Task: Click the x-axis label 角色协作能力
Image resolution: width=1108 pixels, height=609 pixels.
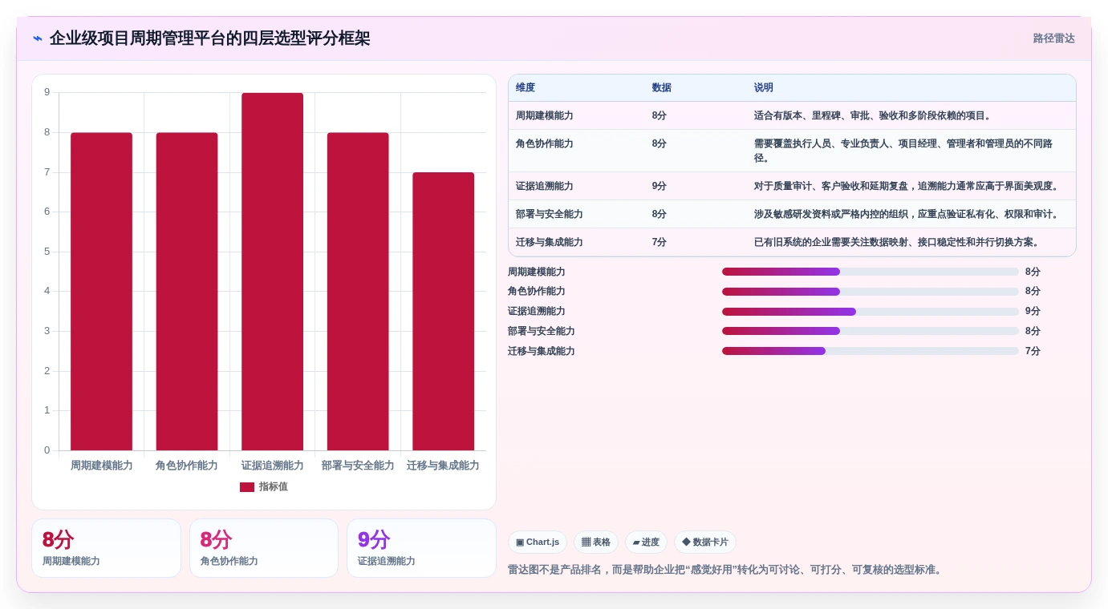Action: pyautogui.click(x=187, y=466)
